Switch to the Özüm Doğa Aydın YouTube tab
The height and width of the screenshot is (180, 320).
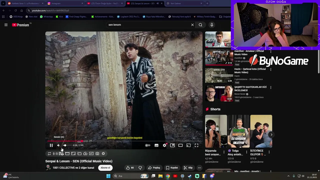[105, 3]
